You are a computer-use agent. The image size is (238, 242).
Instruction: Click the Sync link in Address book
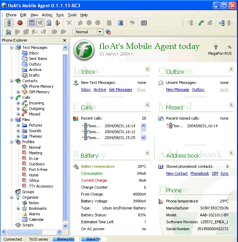tap(224, 173)
